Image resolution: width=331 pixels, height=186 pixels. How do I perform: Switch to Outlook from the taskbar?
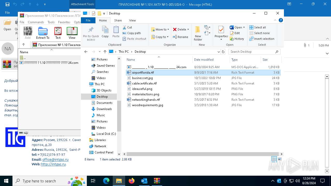coord(144,181)
